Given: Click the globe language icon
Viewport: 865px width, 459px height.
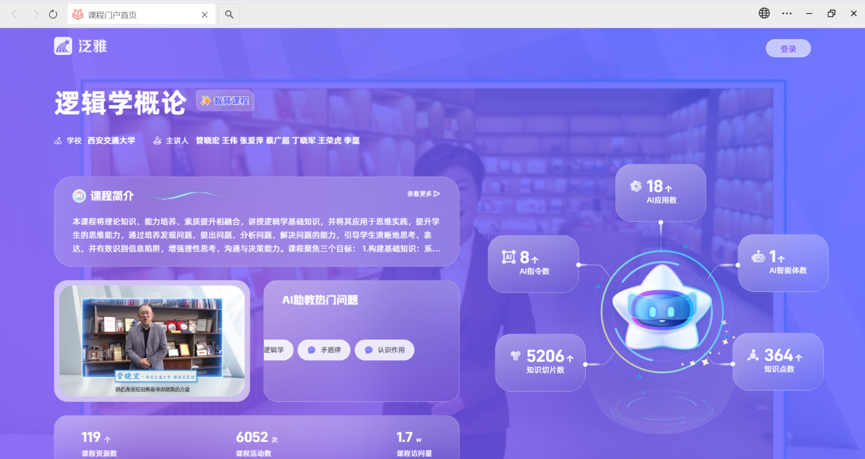Looking at the screenshot, I should pos(764,13).
